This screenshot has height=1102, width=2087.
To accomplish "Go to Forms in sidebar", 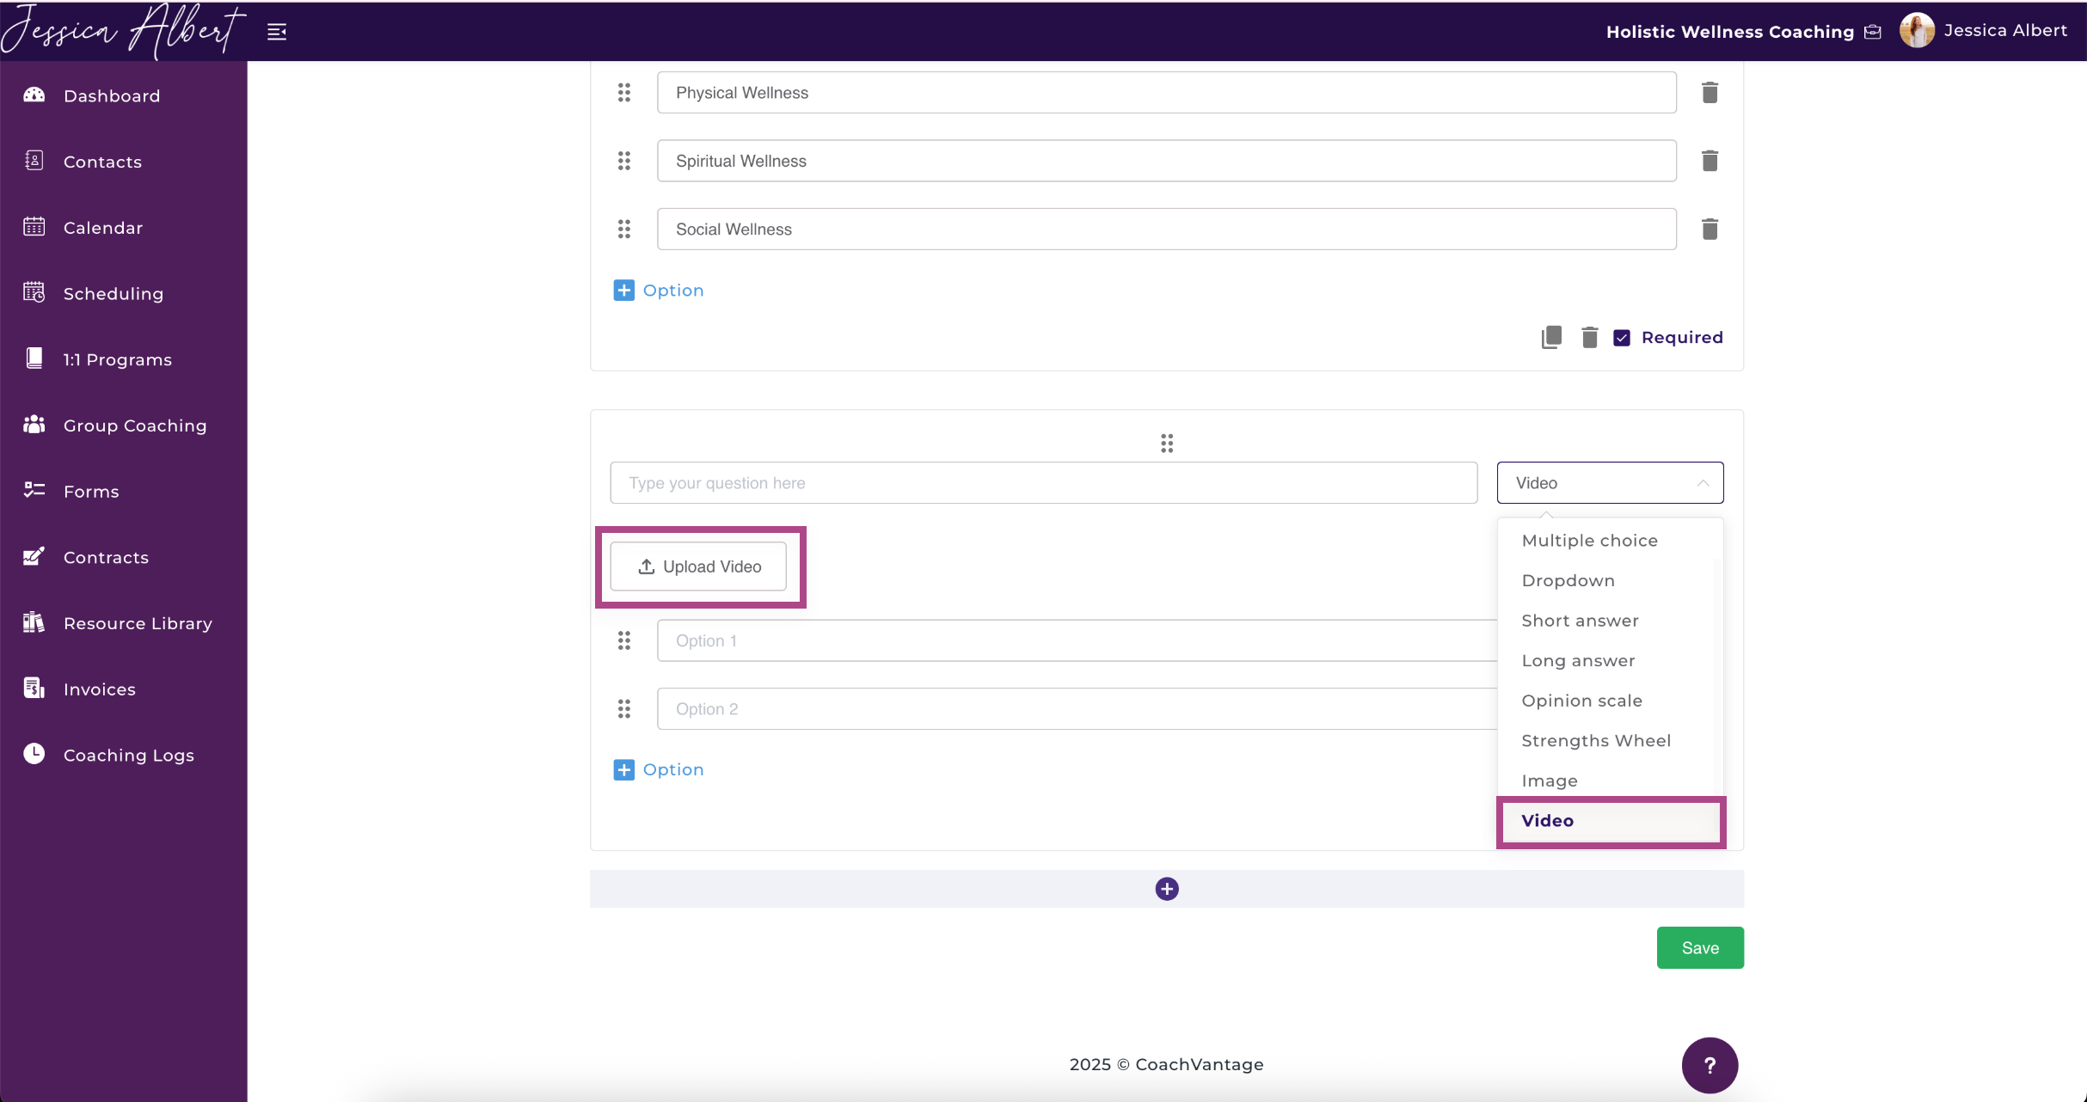I will click(x=91, y=492).
